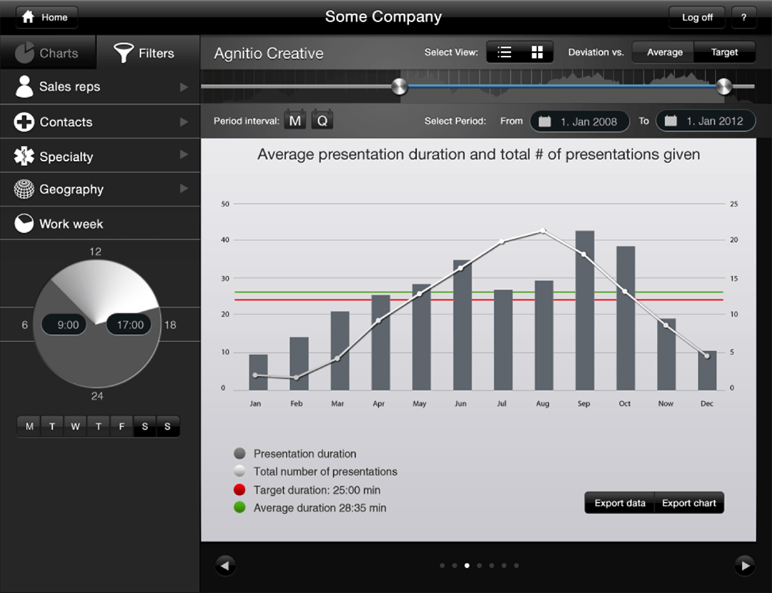The height and width of the screenshot is (593, 772).
Task: Toggle Monday in the weekday selector
Action: pyautogui.click(x=29, y=426)
